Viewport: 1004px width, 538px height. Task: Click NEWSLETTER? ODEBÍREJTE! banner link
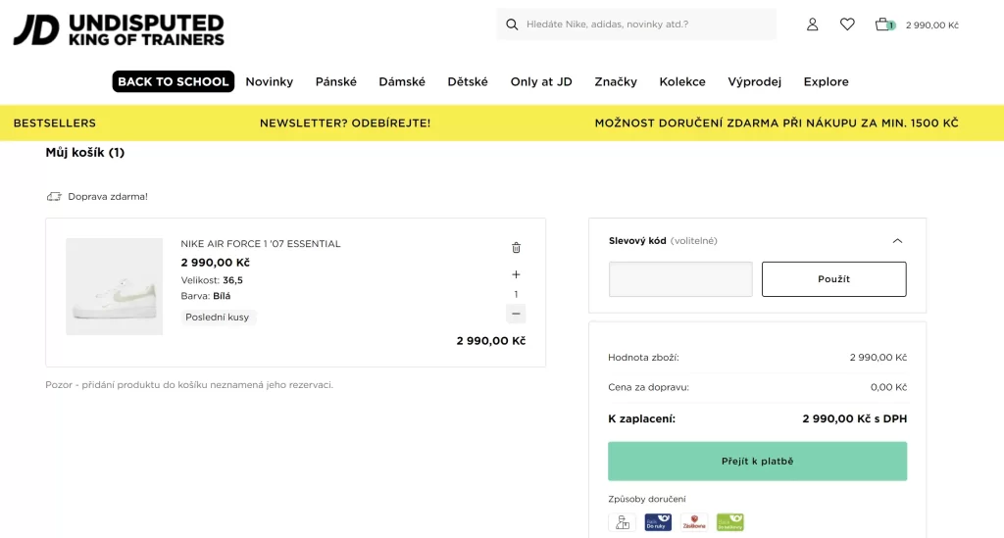click(345, 122)
